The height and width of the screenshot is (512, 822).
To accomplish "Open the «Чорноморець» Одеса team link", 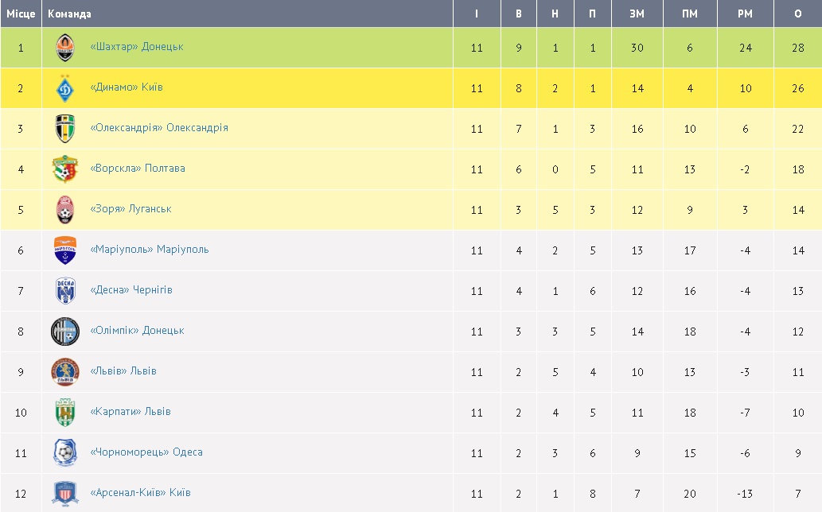I will click(146, 452).
